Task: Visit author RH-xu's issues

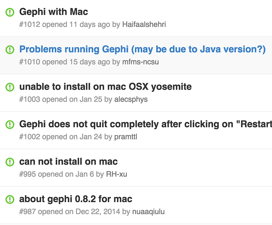Action: click(117, 174)
